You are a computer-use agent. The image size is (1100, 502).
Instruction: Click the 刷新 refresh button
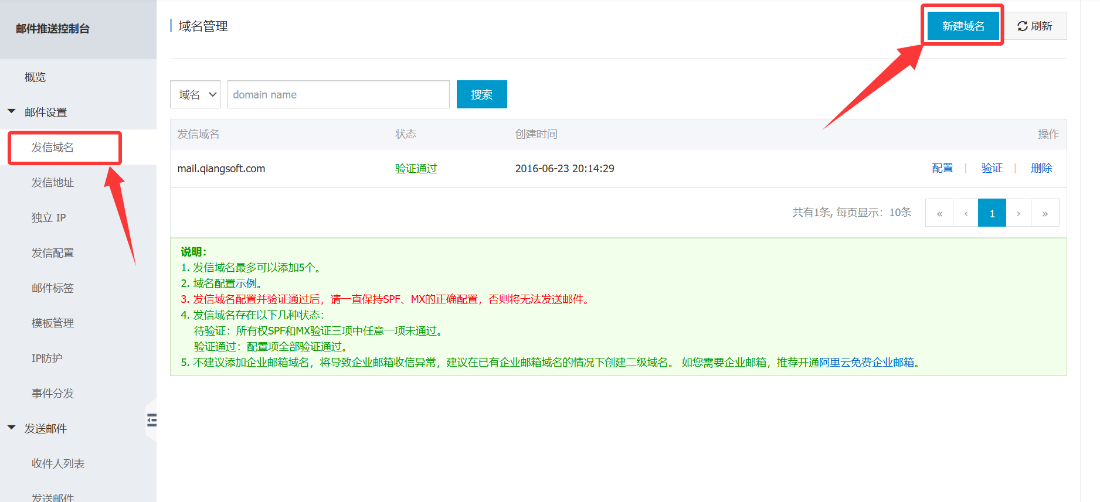(1035, 26)
